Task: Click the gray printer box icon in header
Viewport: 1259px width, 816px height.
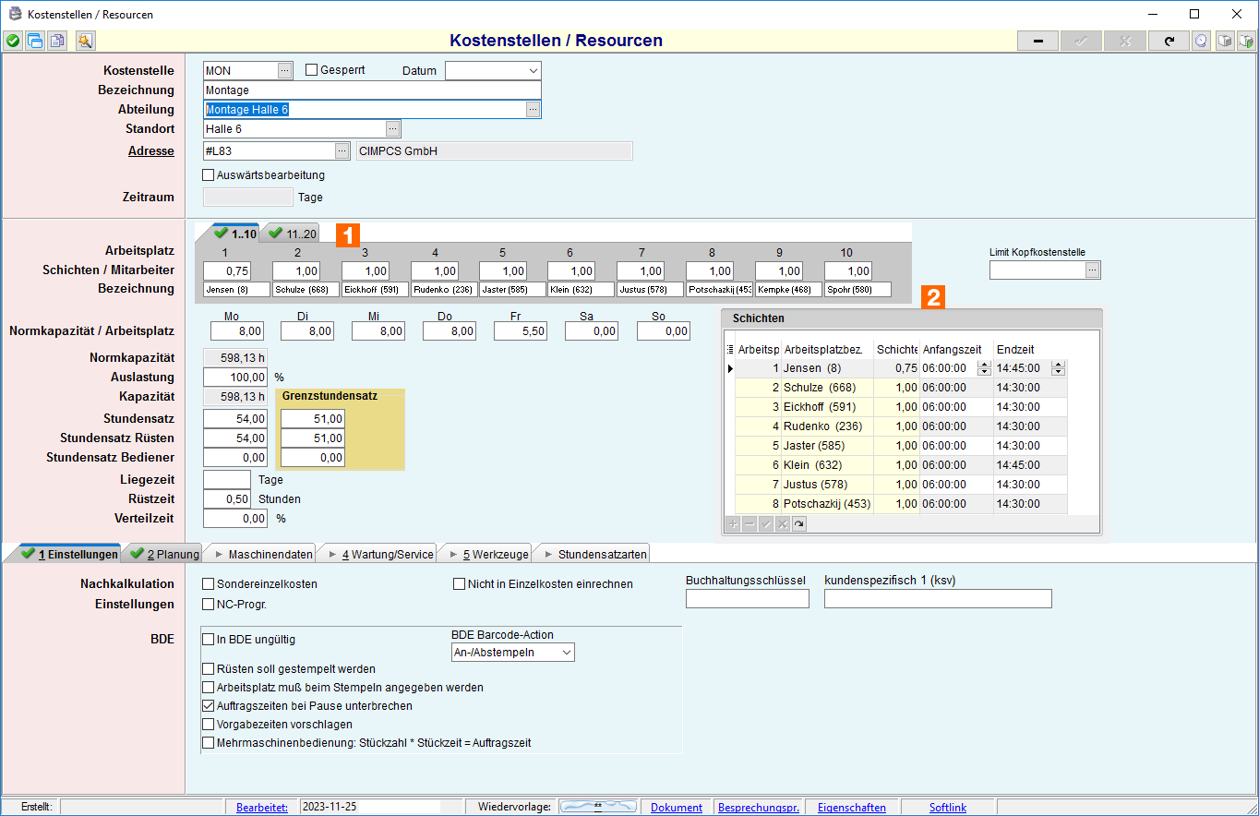Action: 1224,41
